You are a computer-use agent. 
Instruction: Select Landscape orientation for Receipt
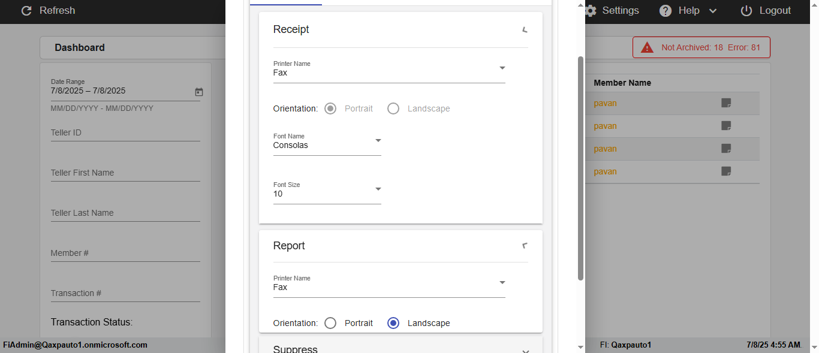393,108
